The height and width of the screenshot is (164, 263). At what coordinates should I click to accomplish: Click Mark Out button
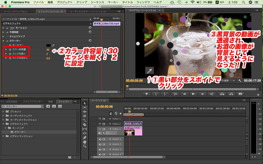point(165,94)
